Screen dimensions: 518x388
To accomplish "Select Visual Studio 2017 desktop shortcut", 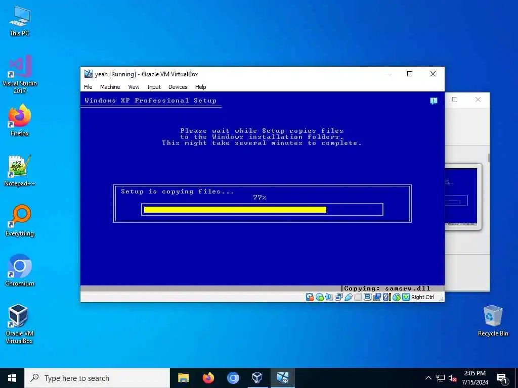I will pos(20,74).
